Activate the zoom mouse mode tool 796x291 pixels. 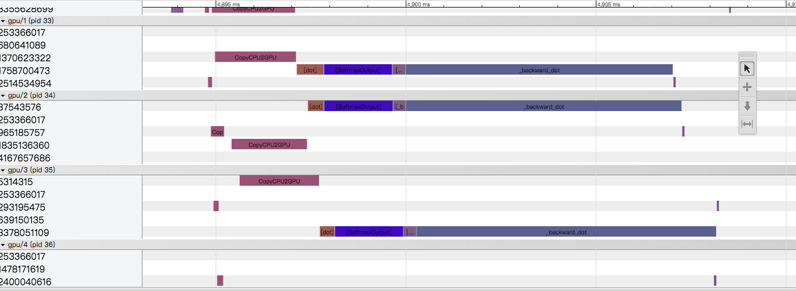click(x=747, y=105)
